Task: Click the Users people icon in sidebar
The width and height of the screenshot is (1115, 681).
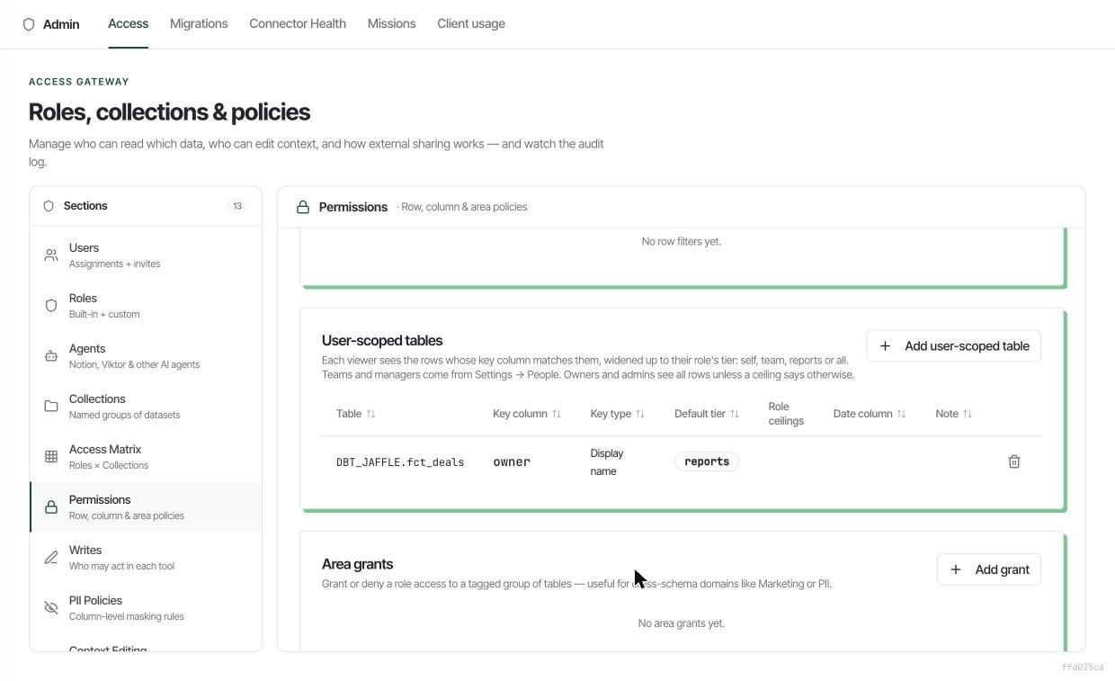Action: pyautogui.click(x=51, y=255)
